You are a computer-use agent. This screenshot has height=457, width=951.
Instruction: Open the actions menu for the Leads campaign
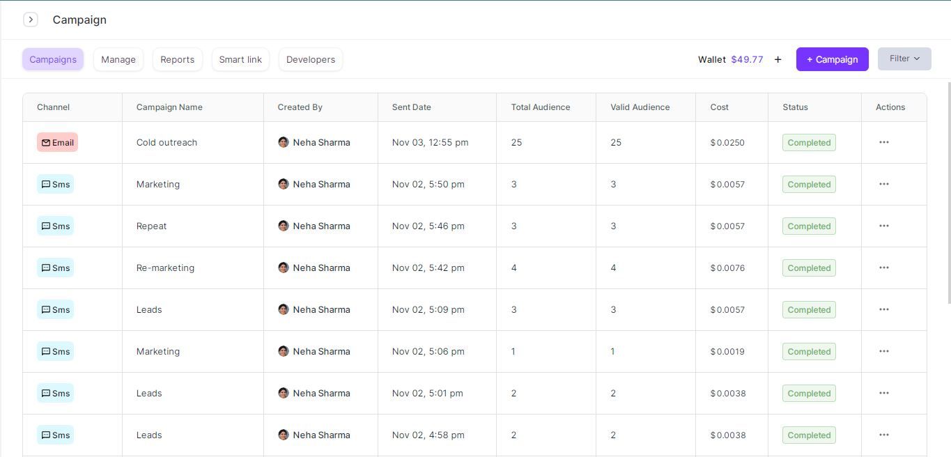tap(883, 309)
